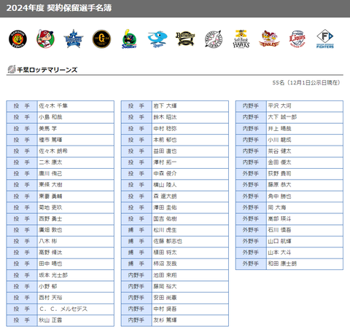This screenshot has width=350, height=329.
Task: Select pitcher 鈴木 昭汰
Action: 166,117
